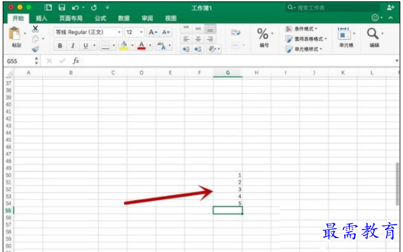Open the magnifier Edit (编辑) group

(x=373, y=34)
